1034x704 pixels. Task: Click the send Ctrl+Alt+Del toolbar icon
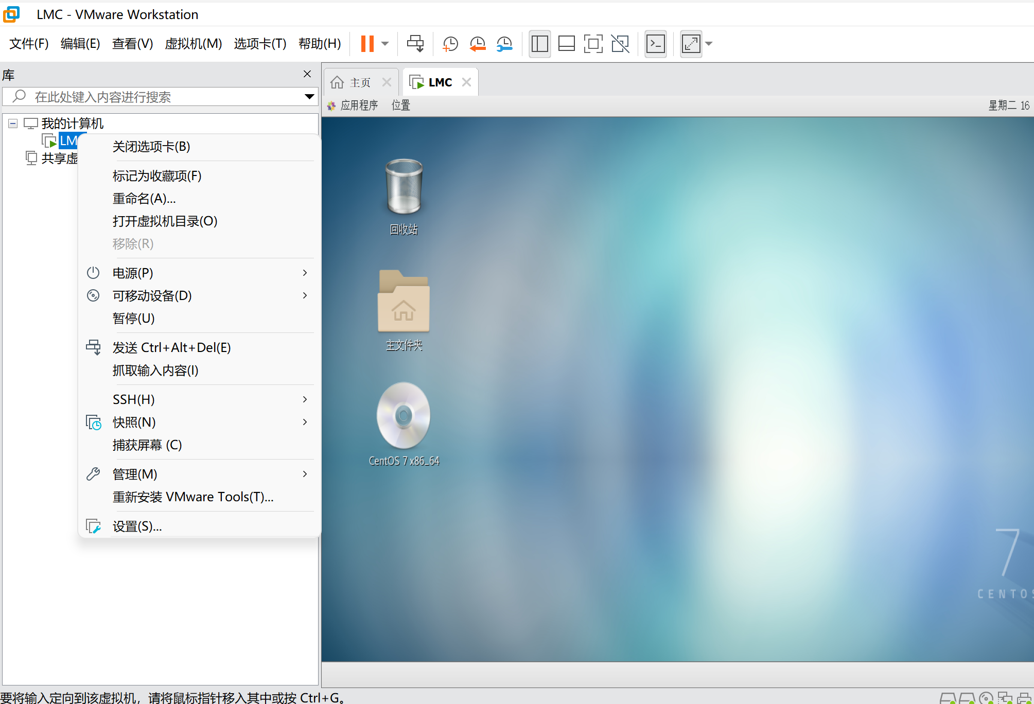click(x=415, y=44)
